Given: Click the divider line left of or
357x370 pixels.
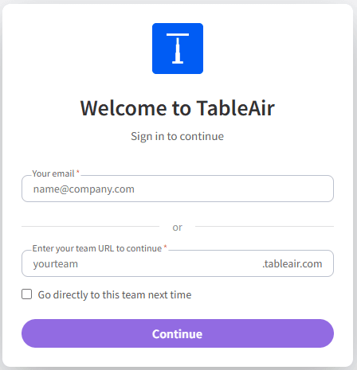Looking at the screenshot, I should pyautogui.click(x=90, y=227).
